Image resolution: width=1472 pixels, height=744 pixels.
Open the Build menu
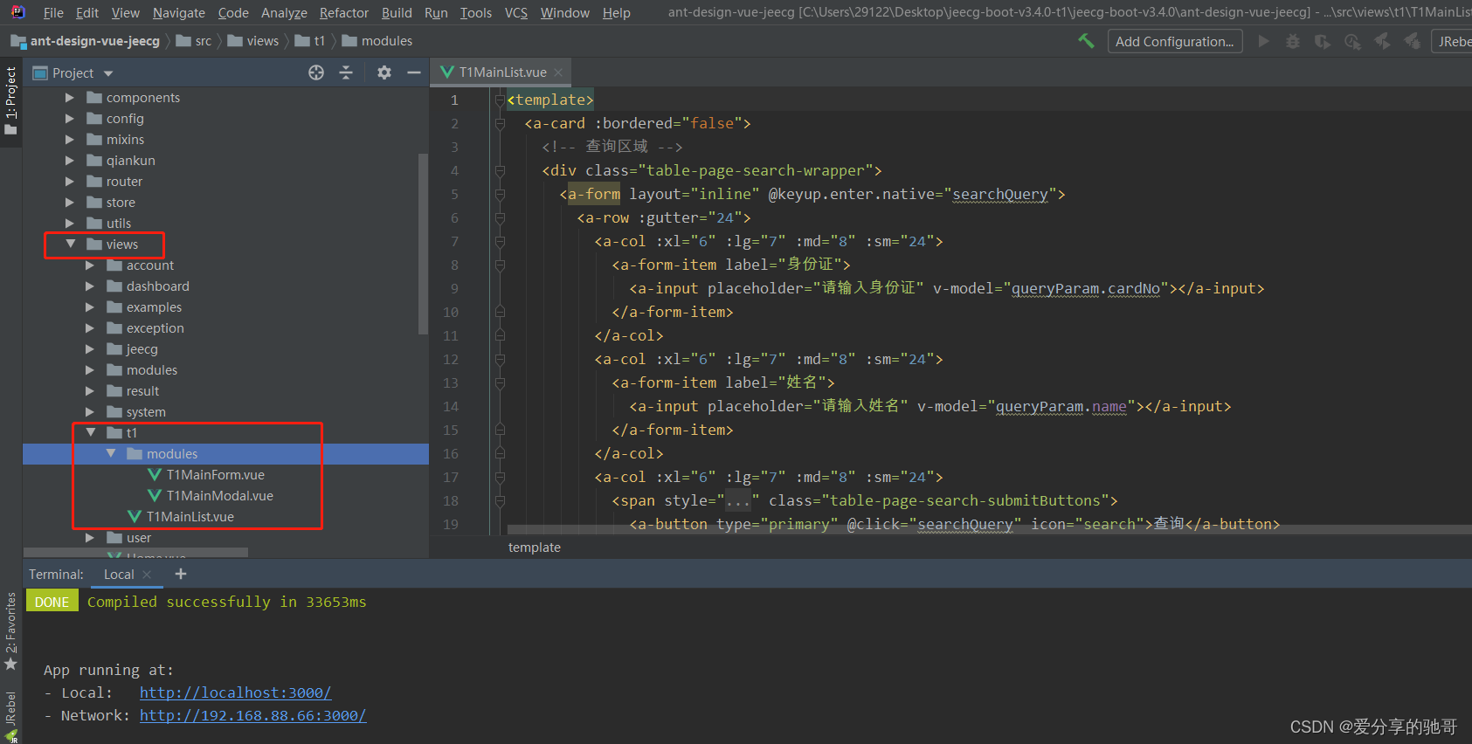click(397, 12)
